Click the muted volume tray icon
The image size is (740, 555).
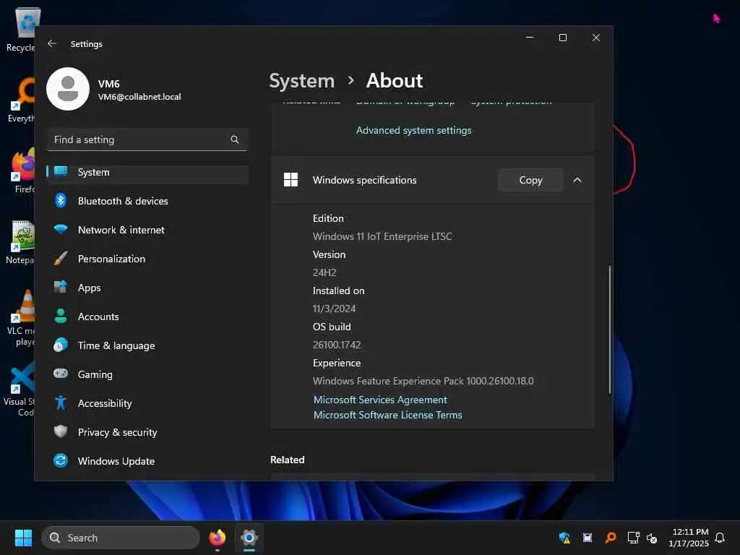point(652,538)
